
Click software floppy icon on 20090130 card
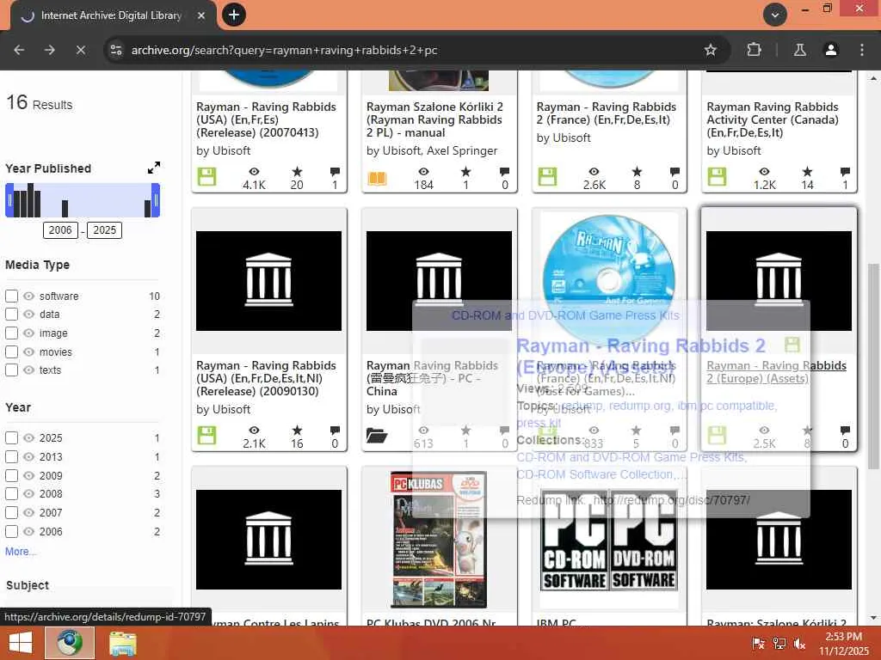(206, 436)
